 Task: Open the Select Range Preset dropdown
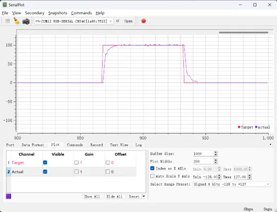231,184
